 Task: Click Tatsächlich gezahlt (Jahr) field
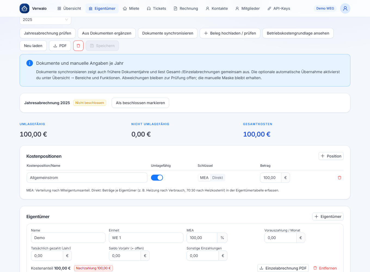(x=47, y=256)
